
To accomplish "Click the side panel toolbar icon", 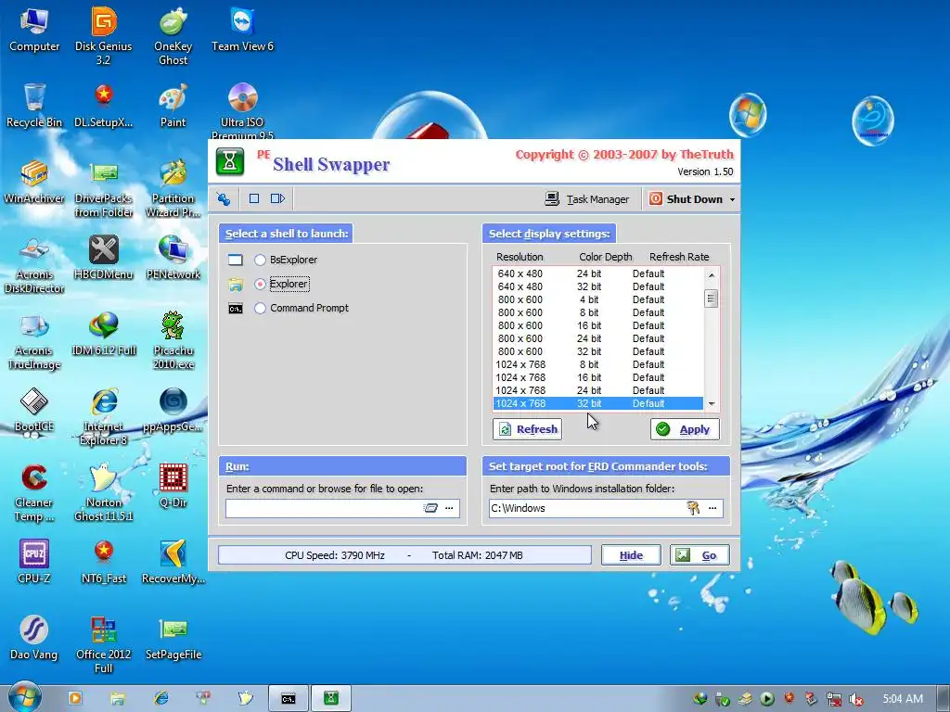I will coord(277,198).
